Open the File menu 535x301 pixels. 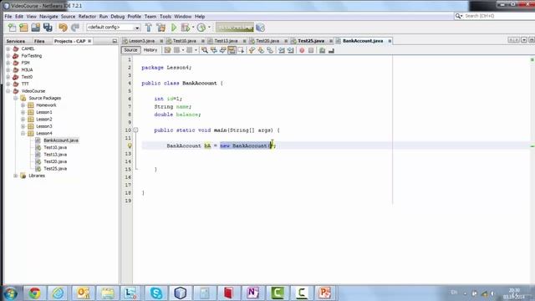[8, 17]
